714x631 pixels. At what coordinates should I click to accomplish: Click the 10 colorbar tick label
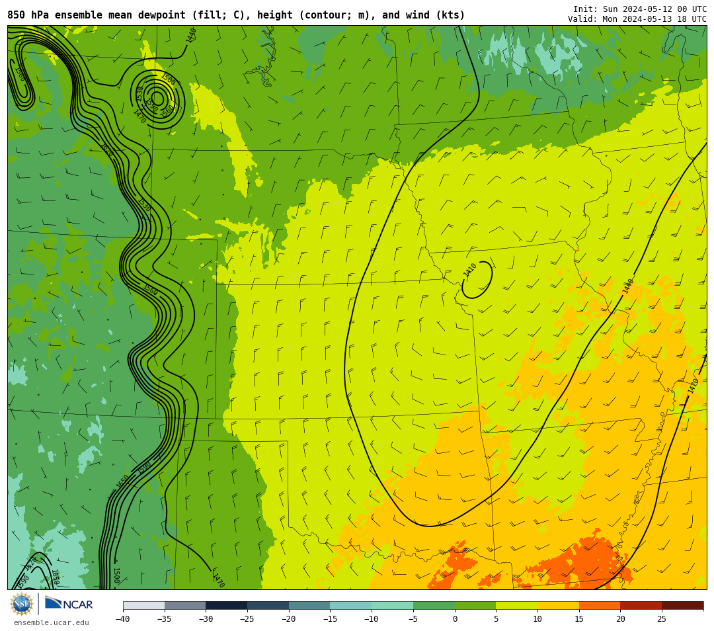coord(537,618)
